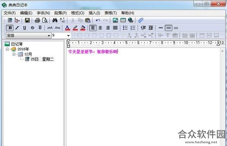The image size is (227, 146).
Task: Open the 编辑(E) menu
Action: pos(26,13)
